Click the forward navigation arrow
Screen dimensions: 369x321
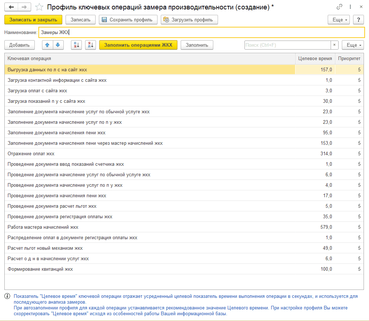(x=24, y=7)
